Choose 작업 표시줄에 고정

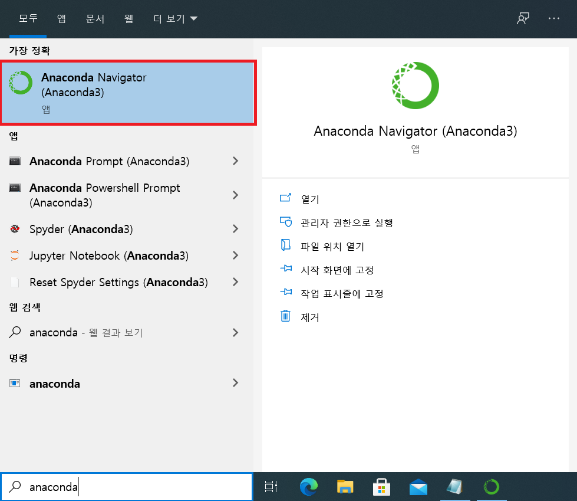coord(342,293)
